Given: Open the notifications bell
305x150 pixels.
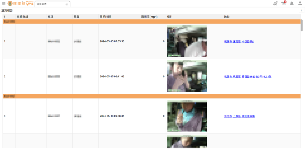Looking at the screenshot, I should point(292,4).
